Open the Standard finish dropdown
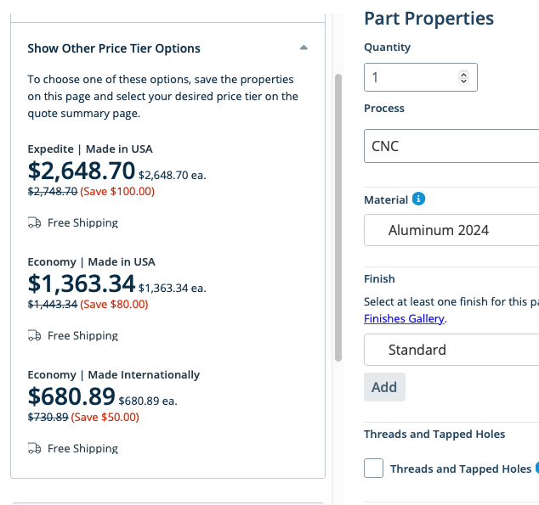The width and height of the screenshot is (539, 505). (451, 350)
